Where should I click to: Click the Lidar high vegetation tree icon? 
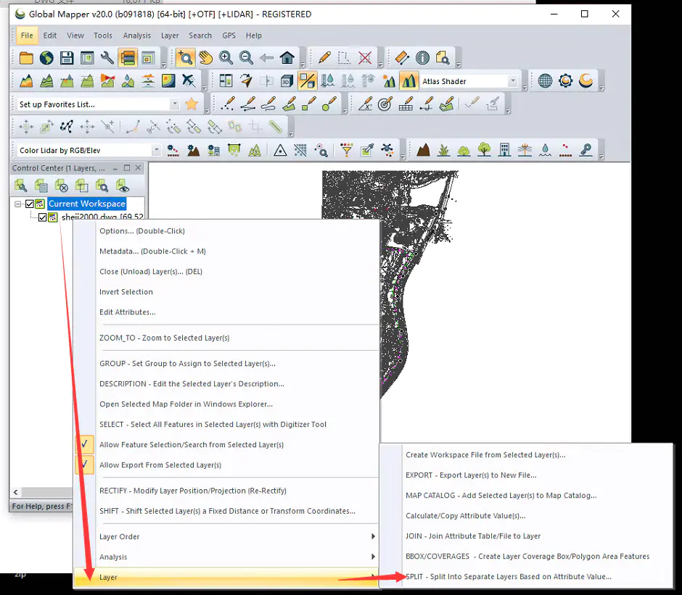484,150
